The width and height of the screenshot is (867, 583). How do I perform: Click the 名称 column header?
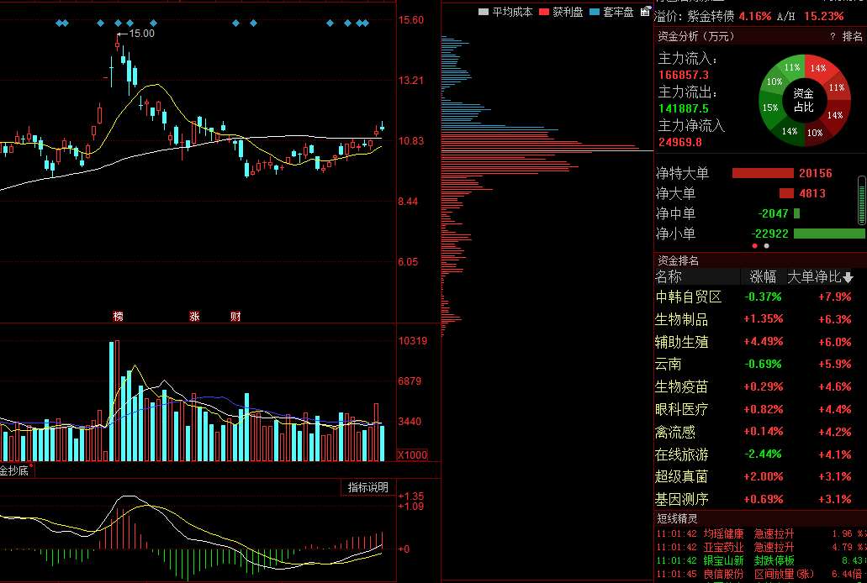[x=669, y=276]
